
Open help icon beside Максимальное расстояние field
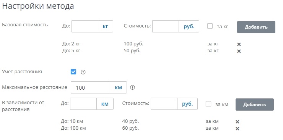click(132, 87)
